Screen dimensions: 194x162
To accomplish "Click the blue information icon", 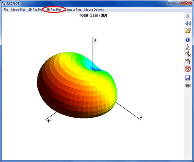I will 188,40.
